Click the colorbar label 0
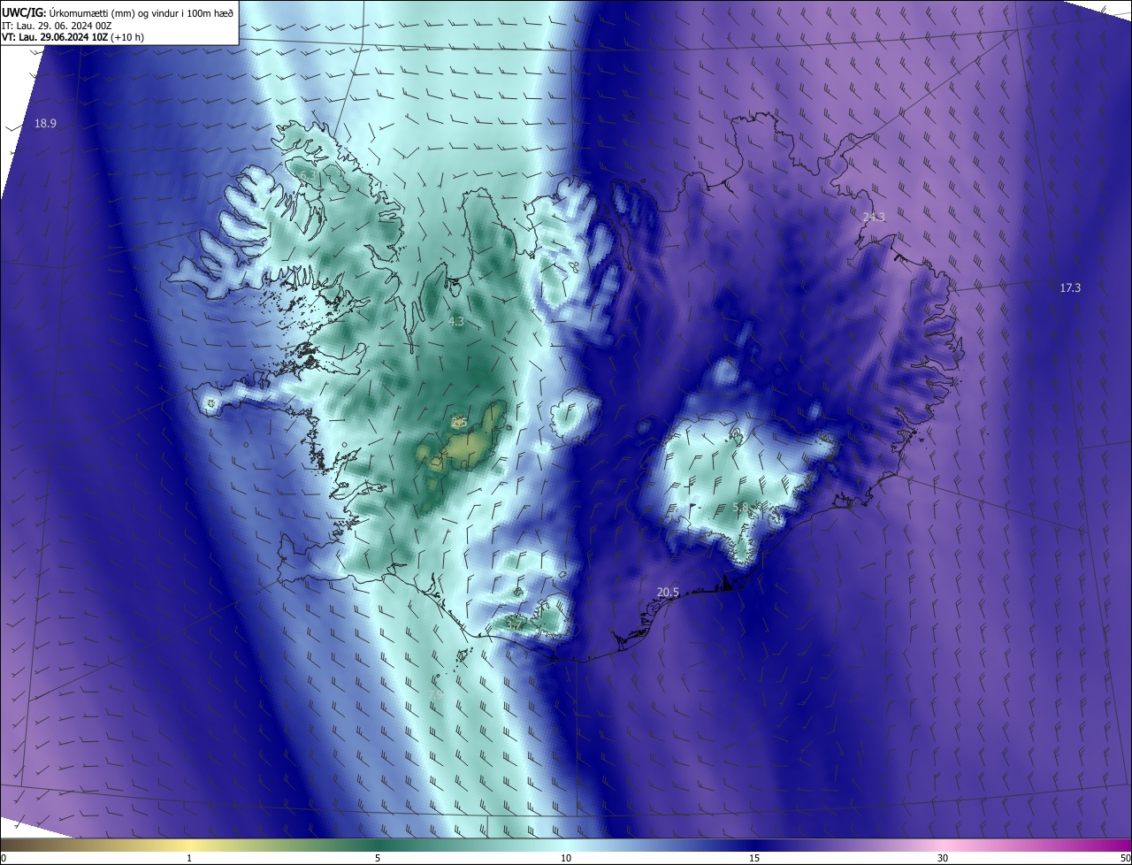The image size is (1132, 865). click(x=4, y=859)
